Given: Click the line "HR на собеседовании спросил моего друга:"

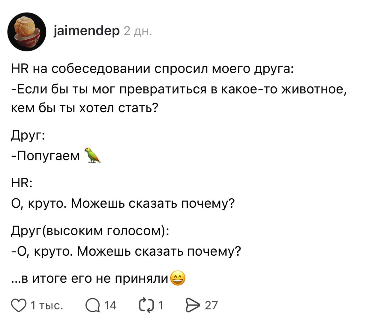Looking at the screenshot, I should coord(152,69).
